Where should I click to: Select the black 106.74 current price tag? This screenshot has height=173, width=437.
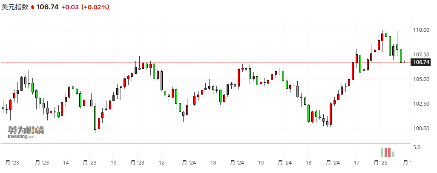click(420, 62)
